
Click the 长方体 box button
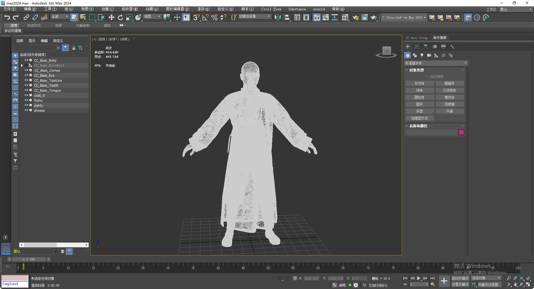coord(419,84)
